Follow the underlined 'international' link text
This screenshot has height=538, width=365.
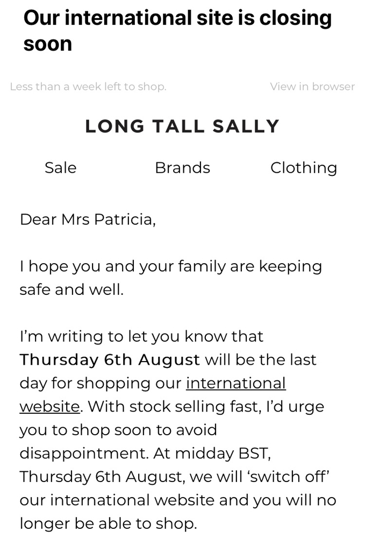(236, 383)
